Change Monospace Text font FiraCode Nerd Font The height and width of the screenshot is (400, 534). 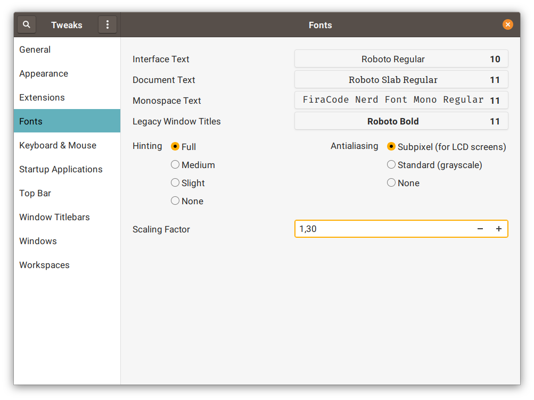click(401, 101)
